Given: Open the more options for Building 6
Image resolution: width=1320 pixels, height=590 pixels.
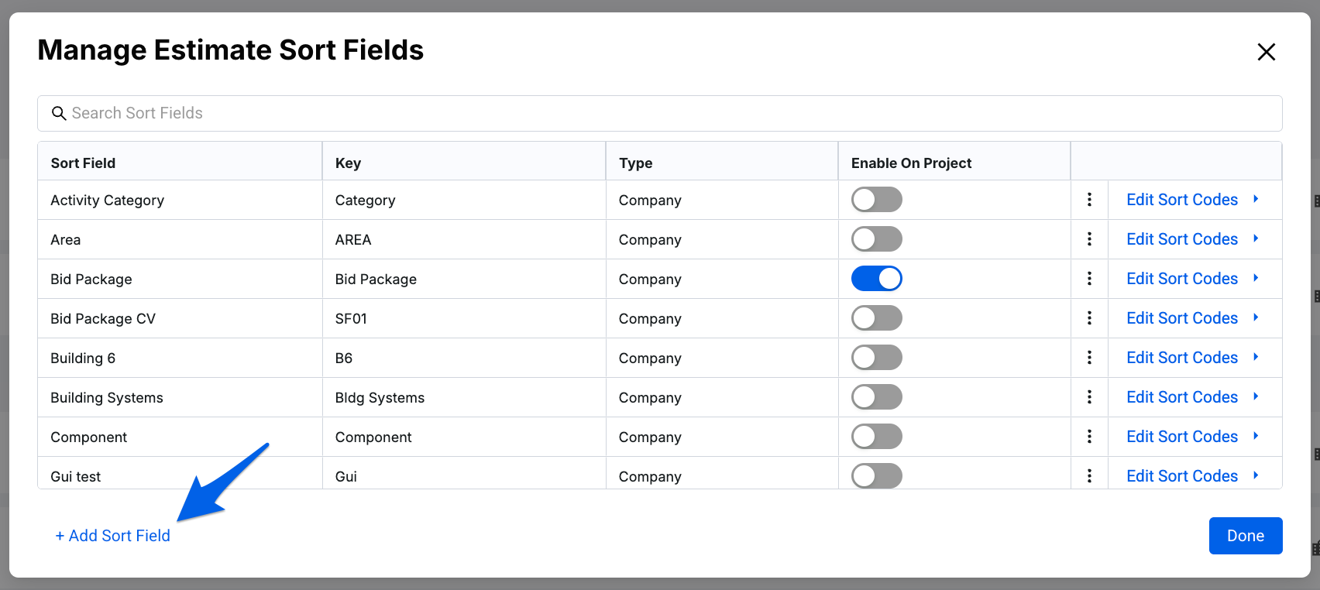Looking at the screenshot, I should coord(1089,358).
